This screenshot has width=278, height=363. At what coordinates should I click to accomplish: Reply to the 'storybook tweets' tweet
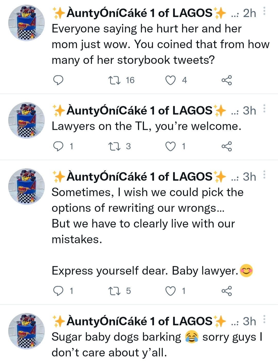pyautogui.click(x=58, y=80)
